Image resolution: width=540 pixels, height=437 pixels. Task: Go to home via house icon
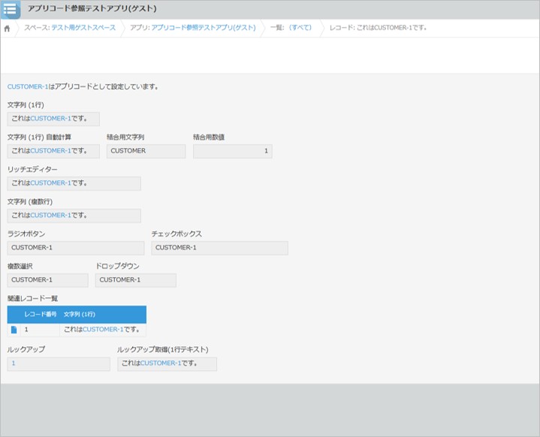(7, 29)
